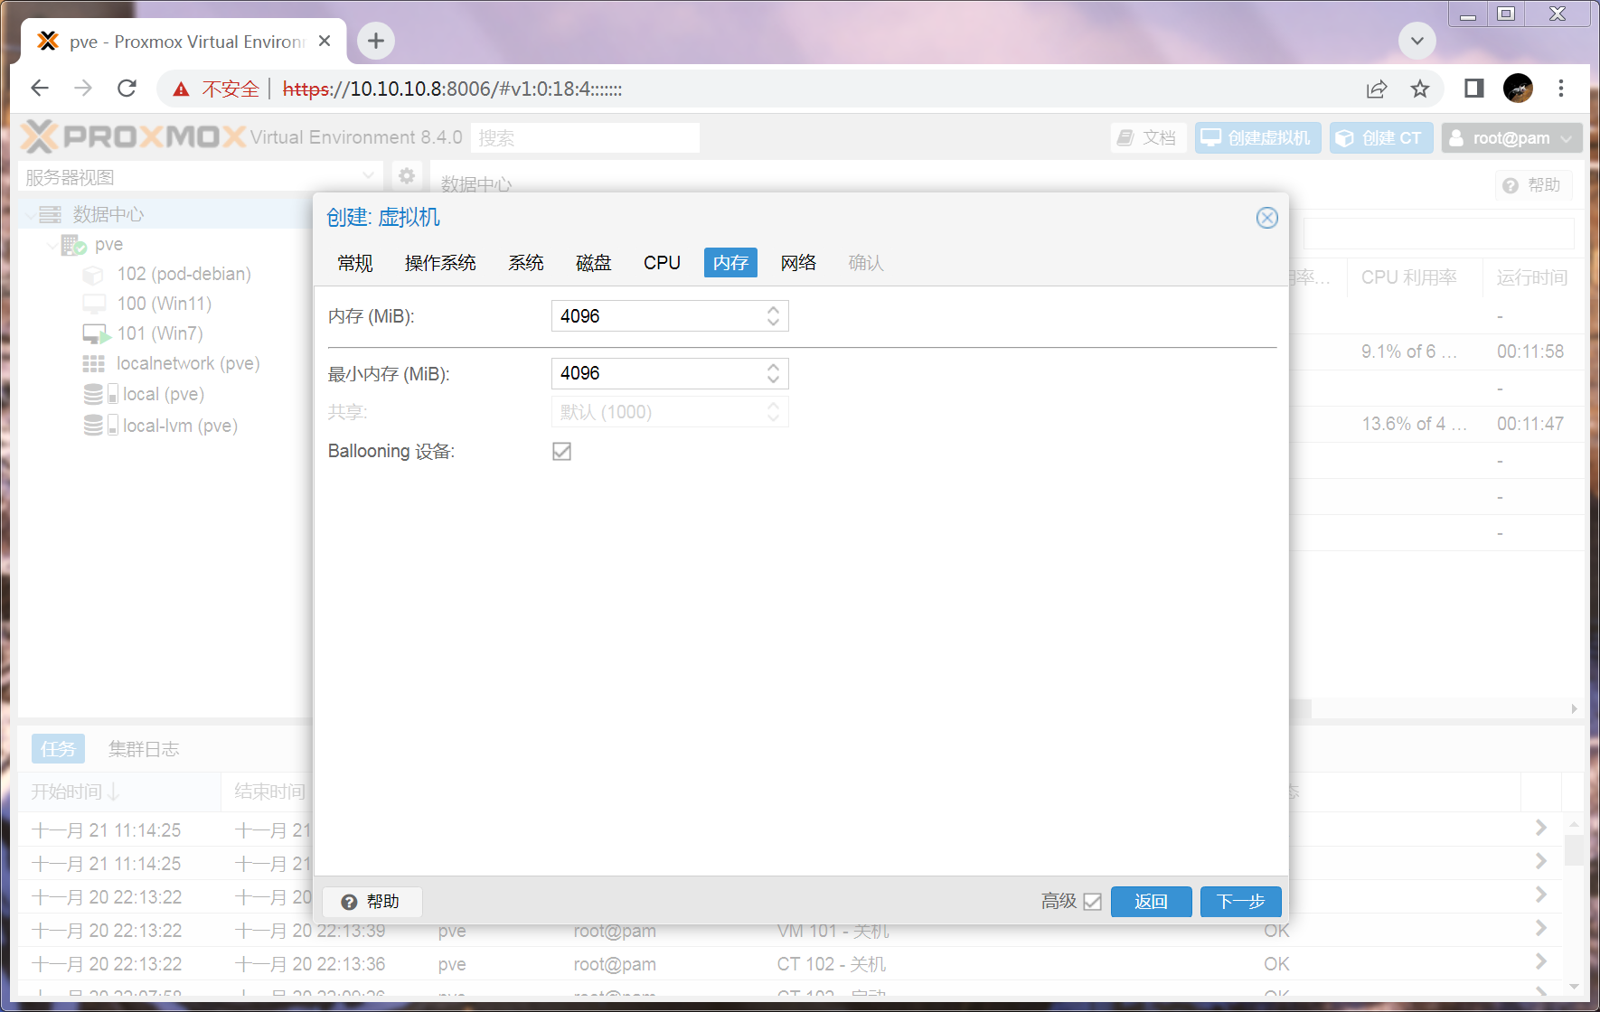Open the browser tab search dropdown
The width and height of the screenshot is (1600, 1012).
coord(1416,41)
